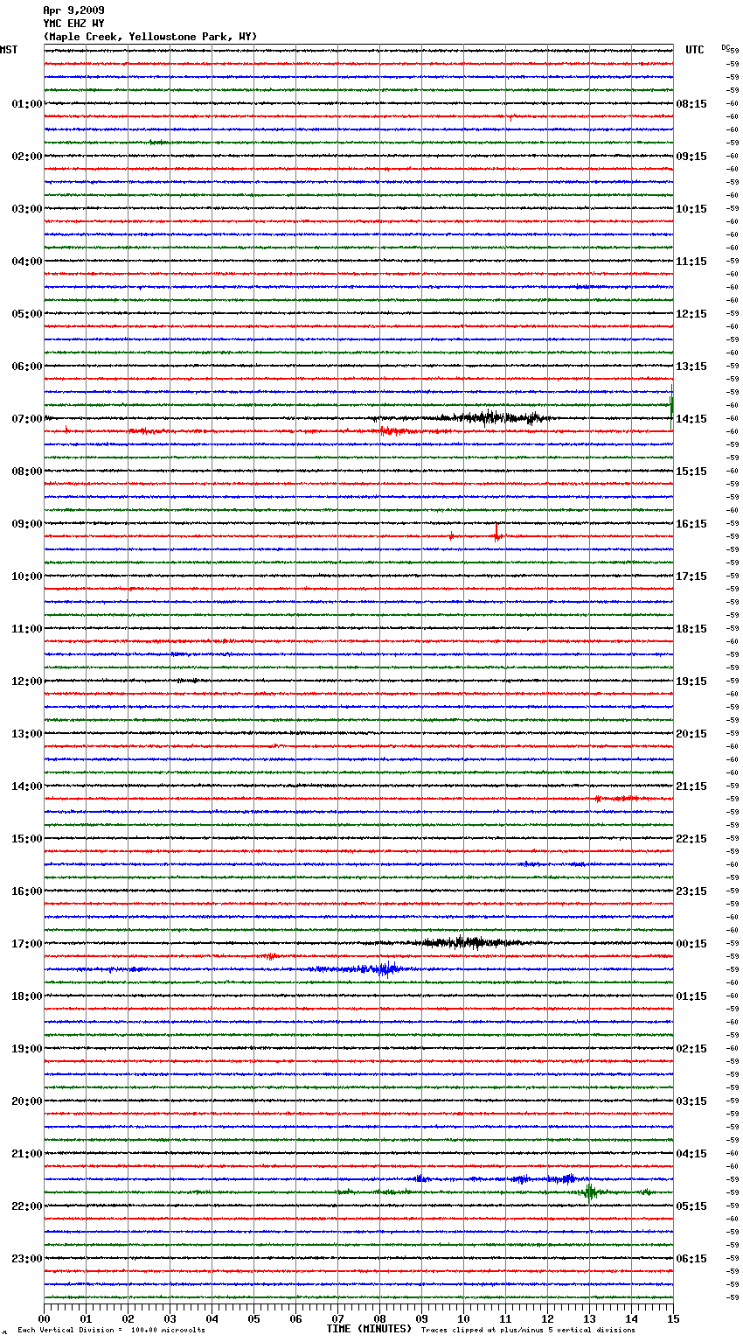This screenshot has width=743, height=1342.
Task: Select the 07:00 MST row label
Action: tap(27, 419)
